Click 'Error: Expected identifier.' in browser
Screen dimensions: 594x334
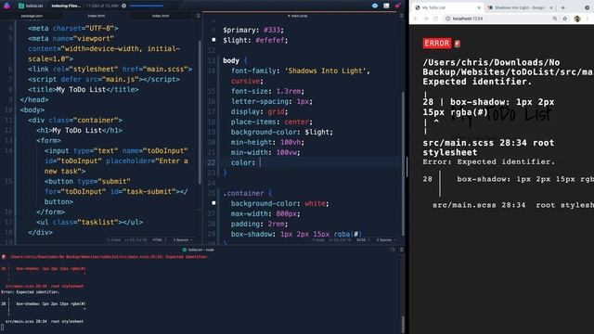[489, 161]
